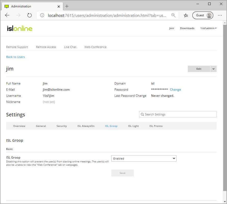Viewport: 227px width, 204px height.
Task: Click the Administration tab favicon
Action: 7,6
